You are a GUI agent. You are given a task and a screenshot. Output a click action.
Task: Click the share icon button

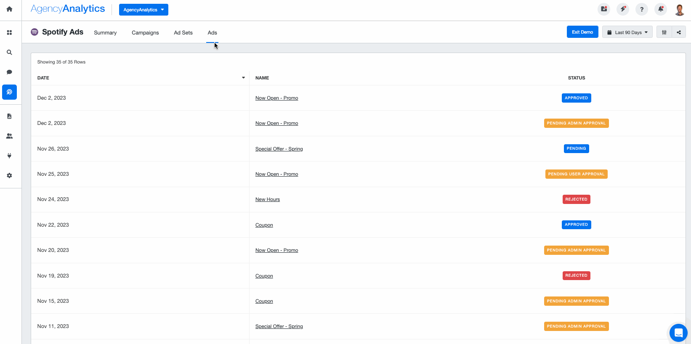click(x=678, y=32)
